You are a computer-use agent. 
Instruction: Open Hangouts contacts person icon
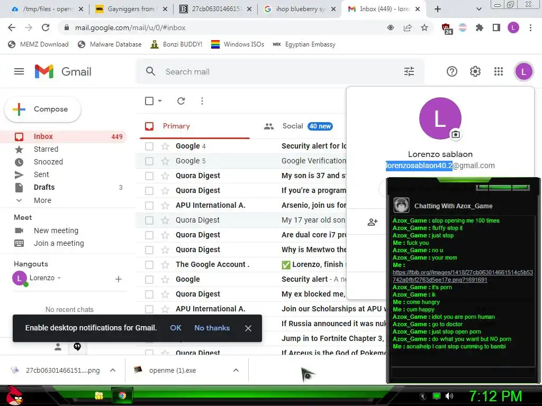pos(58,347)
